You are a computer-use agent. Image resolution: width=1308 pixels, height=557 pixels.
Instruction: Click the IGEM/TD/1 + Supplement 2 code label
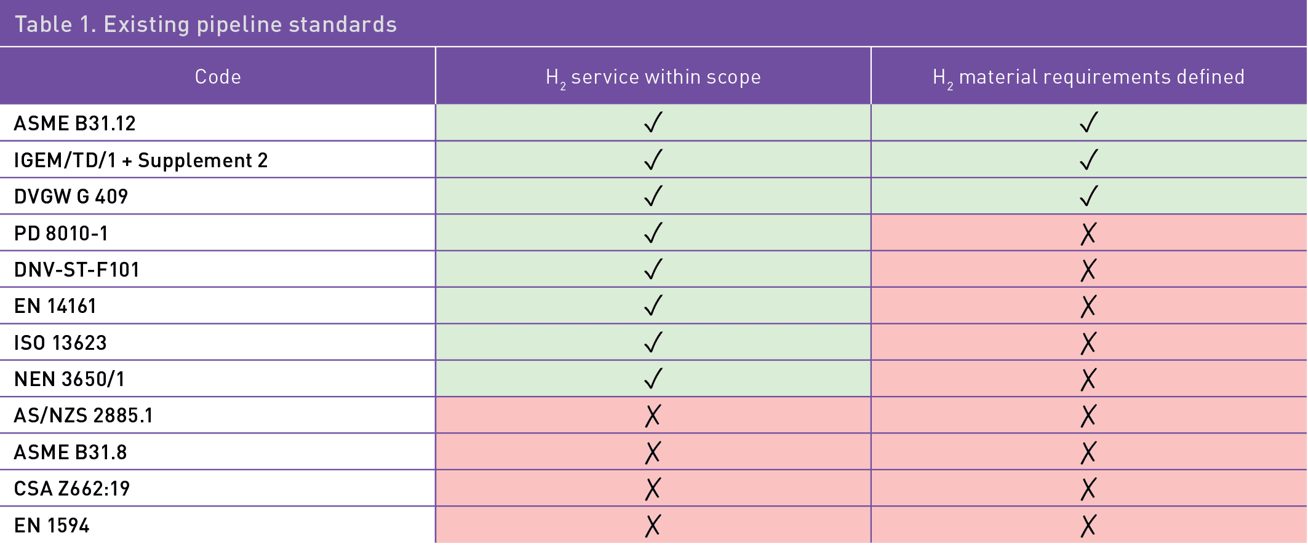click(141, 160)
